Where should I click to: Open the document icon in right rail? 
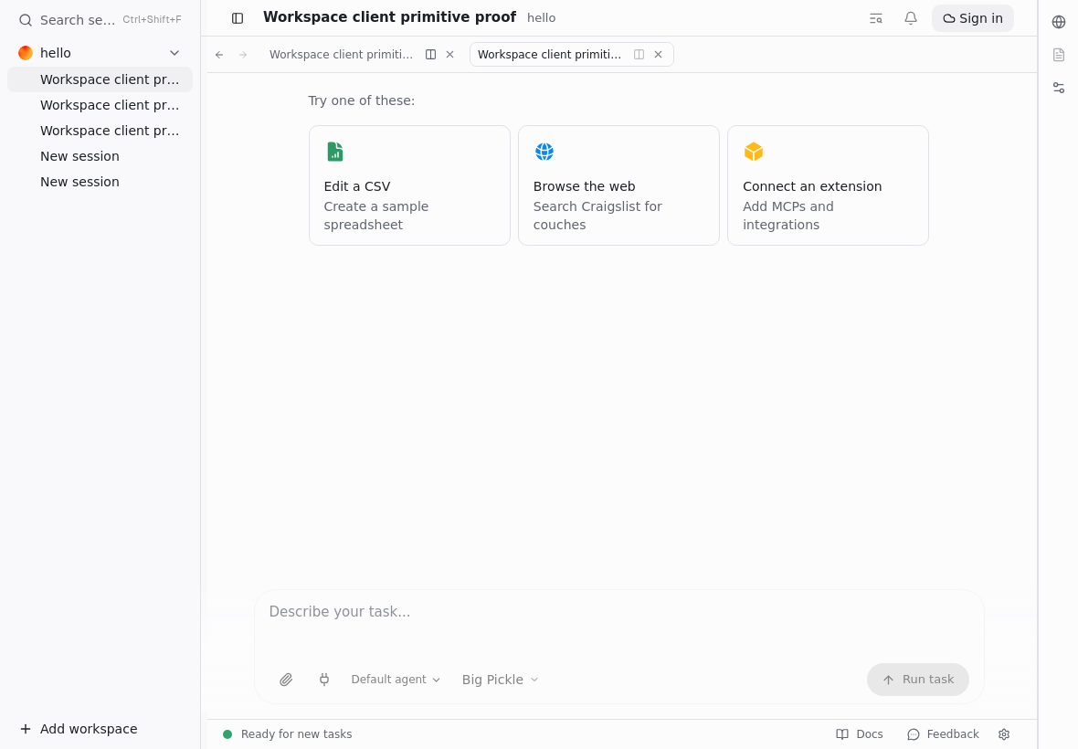(x=1059, y=55)
